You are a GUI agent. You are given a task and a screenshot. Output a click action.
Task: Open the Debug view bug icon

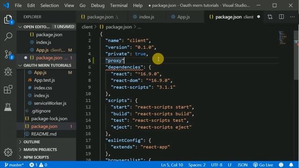(8, 72)
